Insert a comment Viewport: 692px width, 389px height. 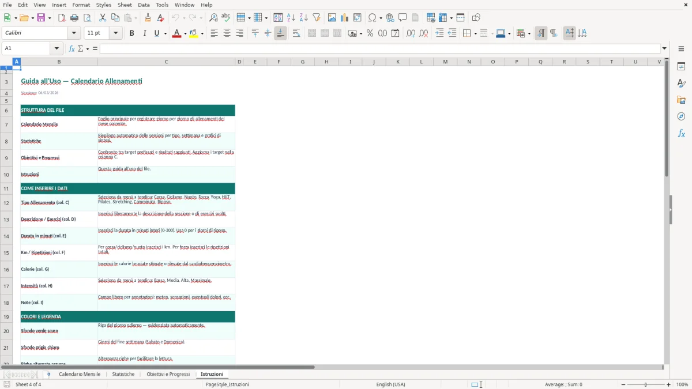pyautogui.click(x=403, y=18)
